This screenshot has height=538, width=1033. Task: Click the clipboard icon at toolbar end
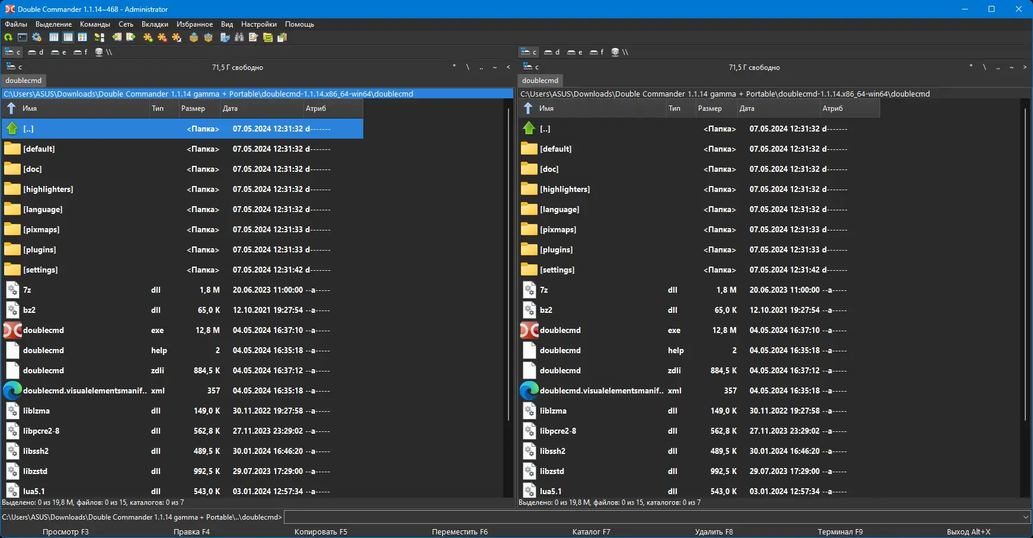[282, 37]
